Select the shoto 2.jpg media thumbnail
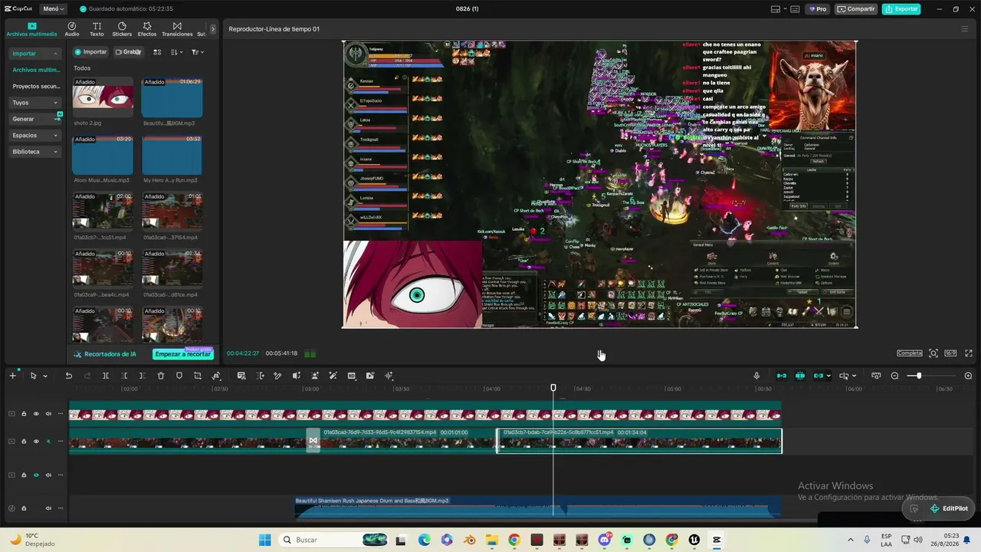The image size is (981, 552). 103,97
